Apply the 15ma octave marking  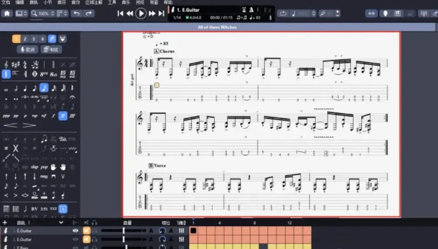[63, 74]
